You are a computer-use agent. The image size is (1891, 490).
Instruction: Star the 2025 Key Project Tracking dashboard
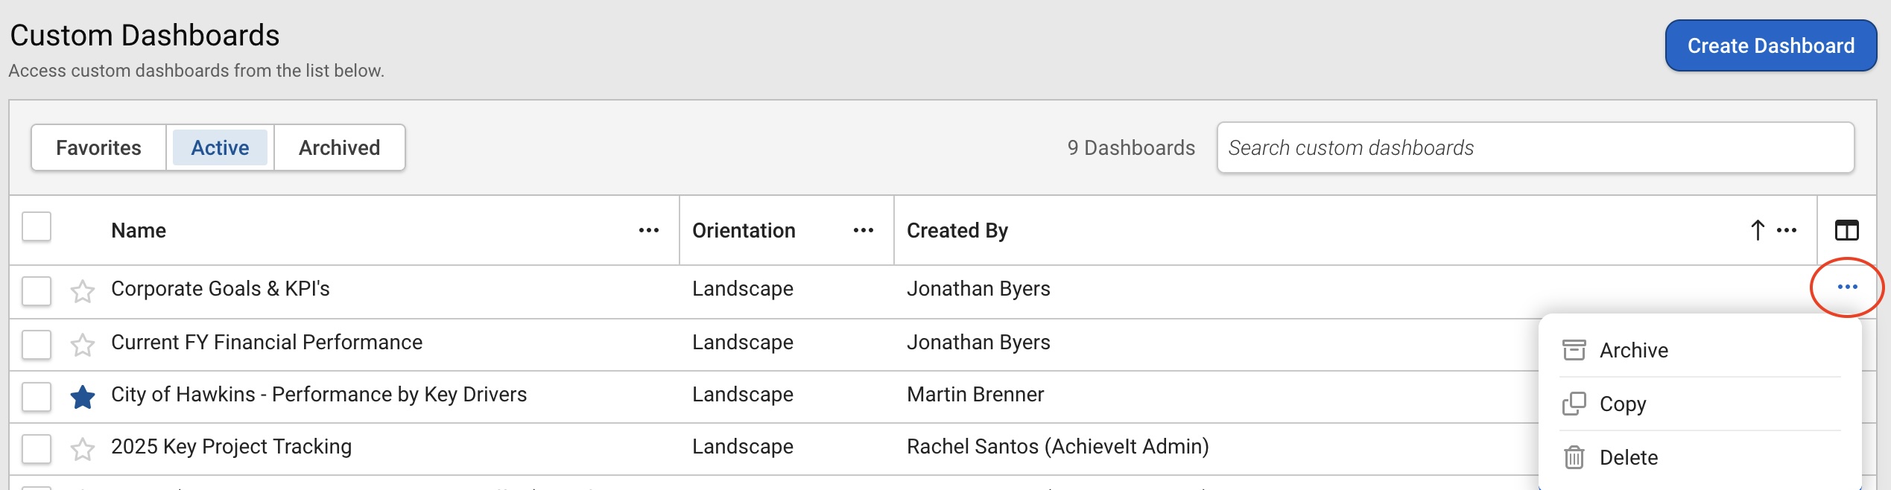coord(82,449)
